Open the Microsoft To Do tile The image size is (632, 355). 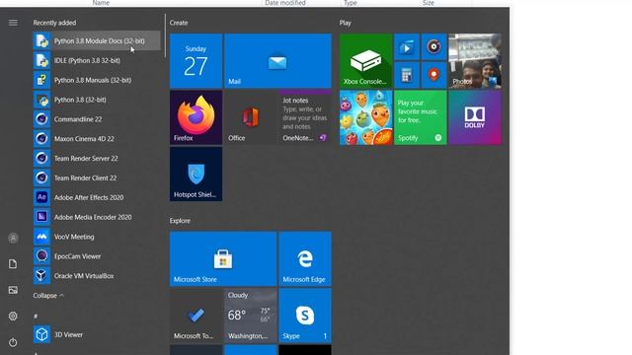pos(196,316)
